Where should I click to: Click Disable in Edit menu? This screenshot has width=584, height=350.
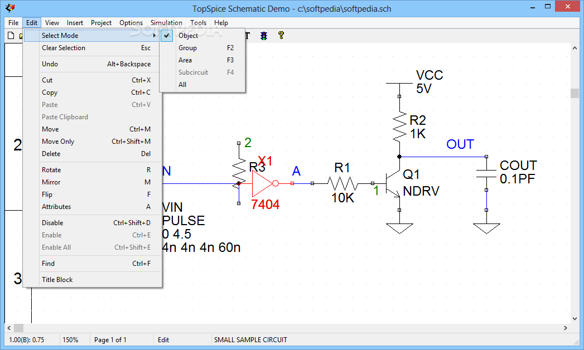click(93, 223)
